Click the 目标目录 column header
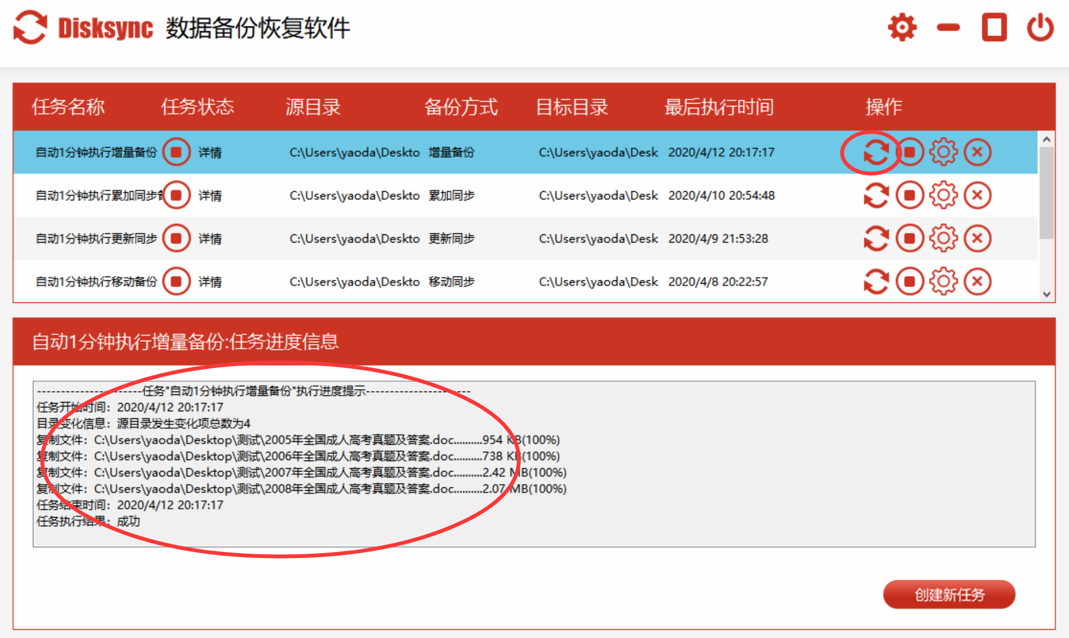This screenshot has width=1069, height=638. point(572,107)
